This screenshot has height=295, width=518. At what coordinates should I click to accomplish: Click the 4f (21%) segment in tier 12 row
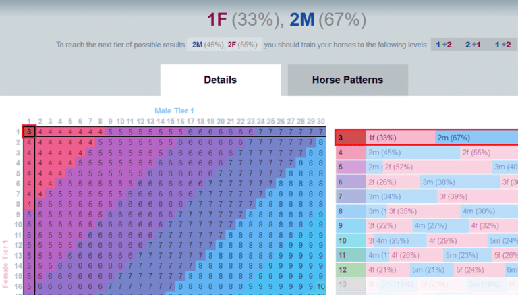pyautogui.click(x=388, y=269)
